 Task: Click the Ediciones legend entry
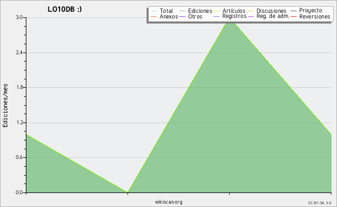195,11
